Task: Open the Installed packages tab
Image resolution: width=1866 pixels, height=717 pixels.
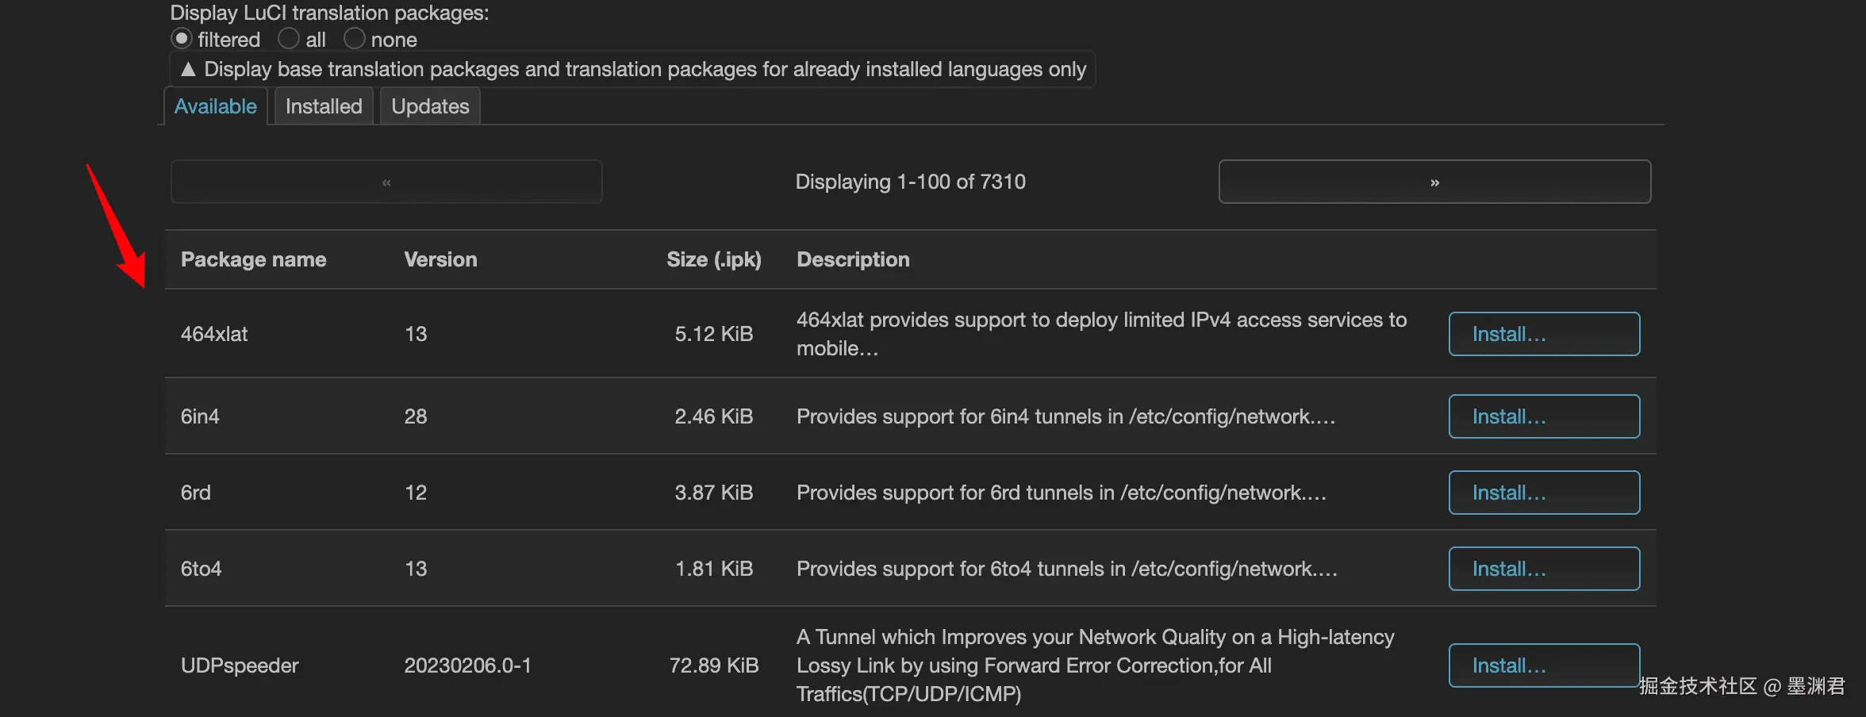Action: (323, 106)
